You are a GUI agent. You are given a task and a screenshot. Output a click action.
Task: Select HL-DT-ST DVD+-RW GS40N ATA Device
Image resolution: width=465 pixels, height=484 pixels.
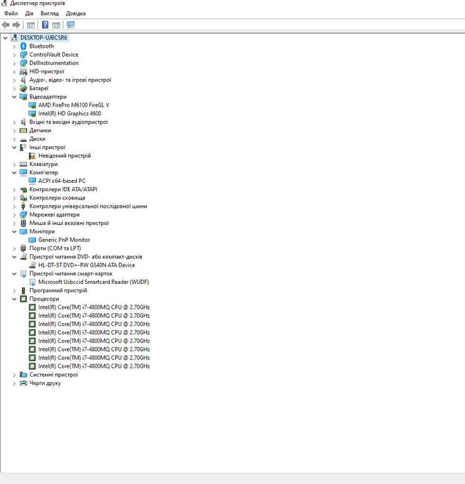tap(87, 265)
